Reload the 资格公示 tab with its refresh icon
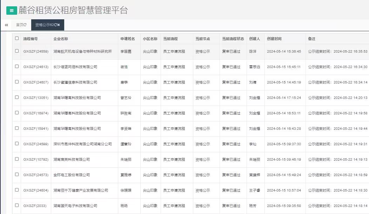Screen dimensions: 369x214 56,25
